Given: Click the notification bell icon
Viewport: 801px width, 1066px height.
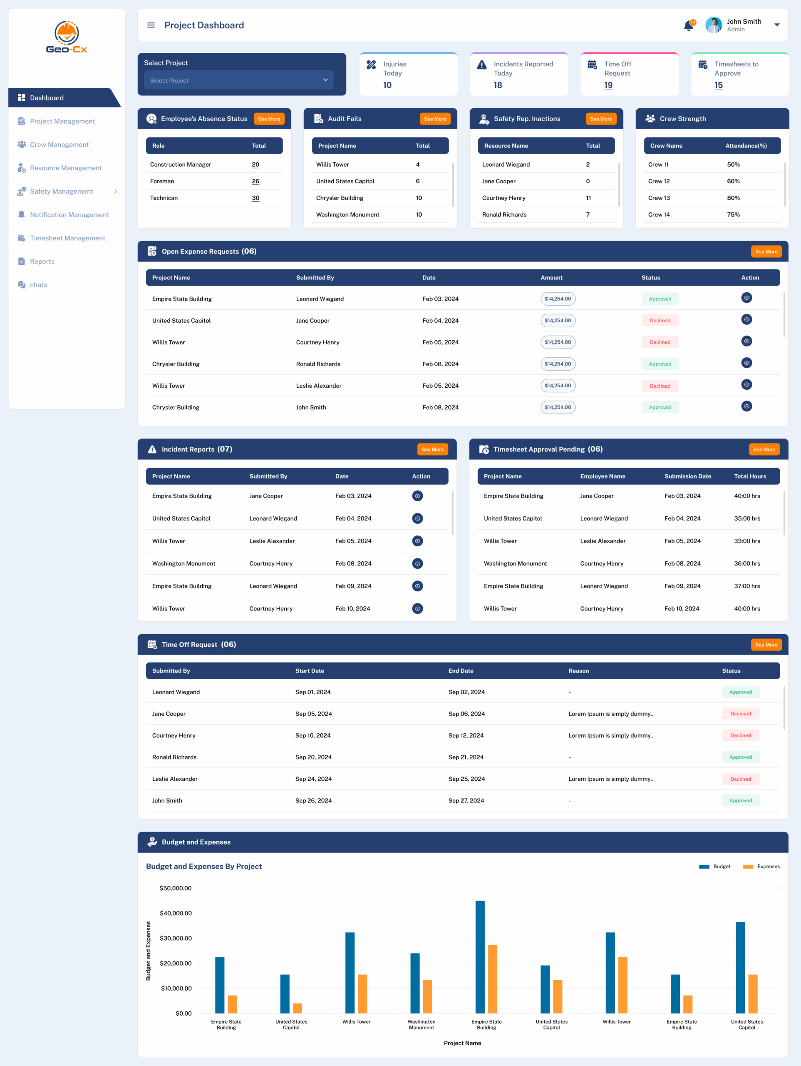Looking at the screenshot, I should pyautogui.click(x=688, y=25).
